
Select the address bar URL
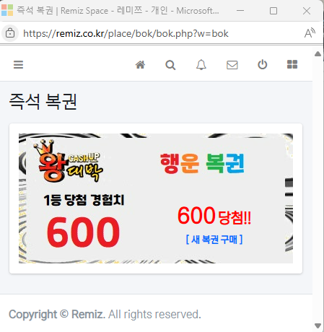(x=126, y=33)
